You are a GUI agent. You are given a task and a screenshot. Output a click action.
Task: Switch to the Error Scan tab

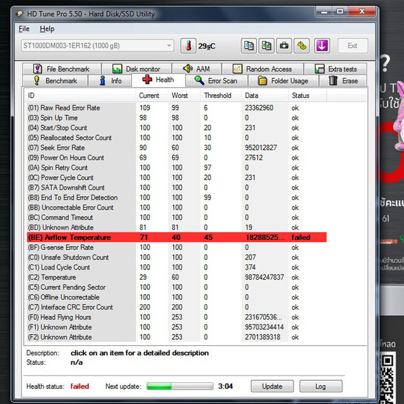tap(216, 81)
